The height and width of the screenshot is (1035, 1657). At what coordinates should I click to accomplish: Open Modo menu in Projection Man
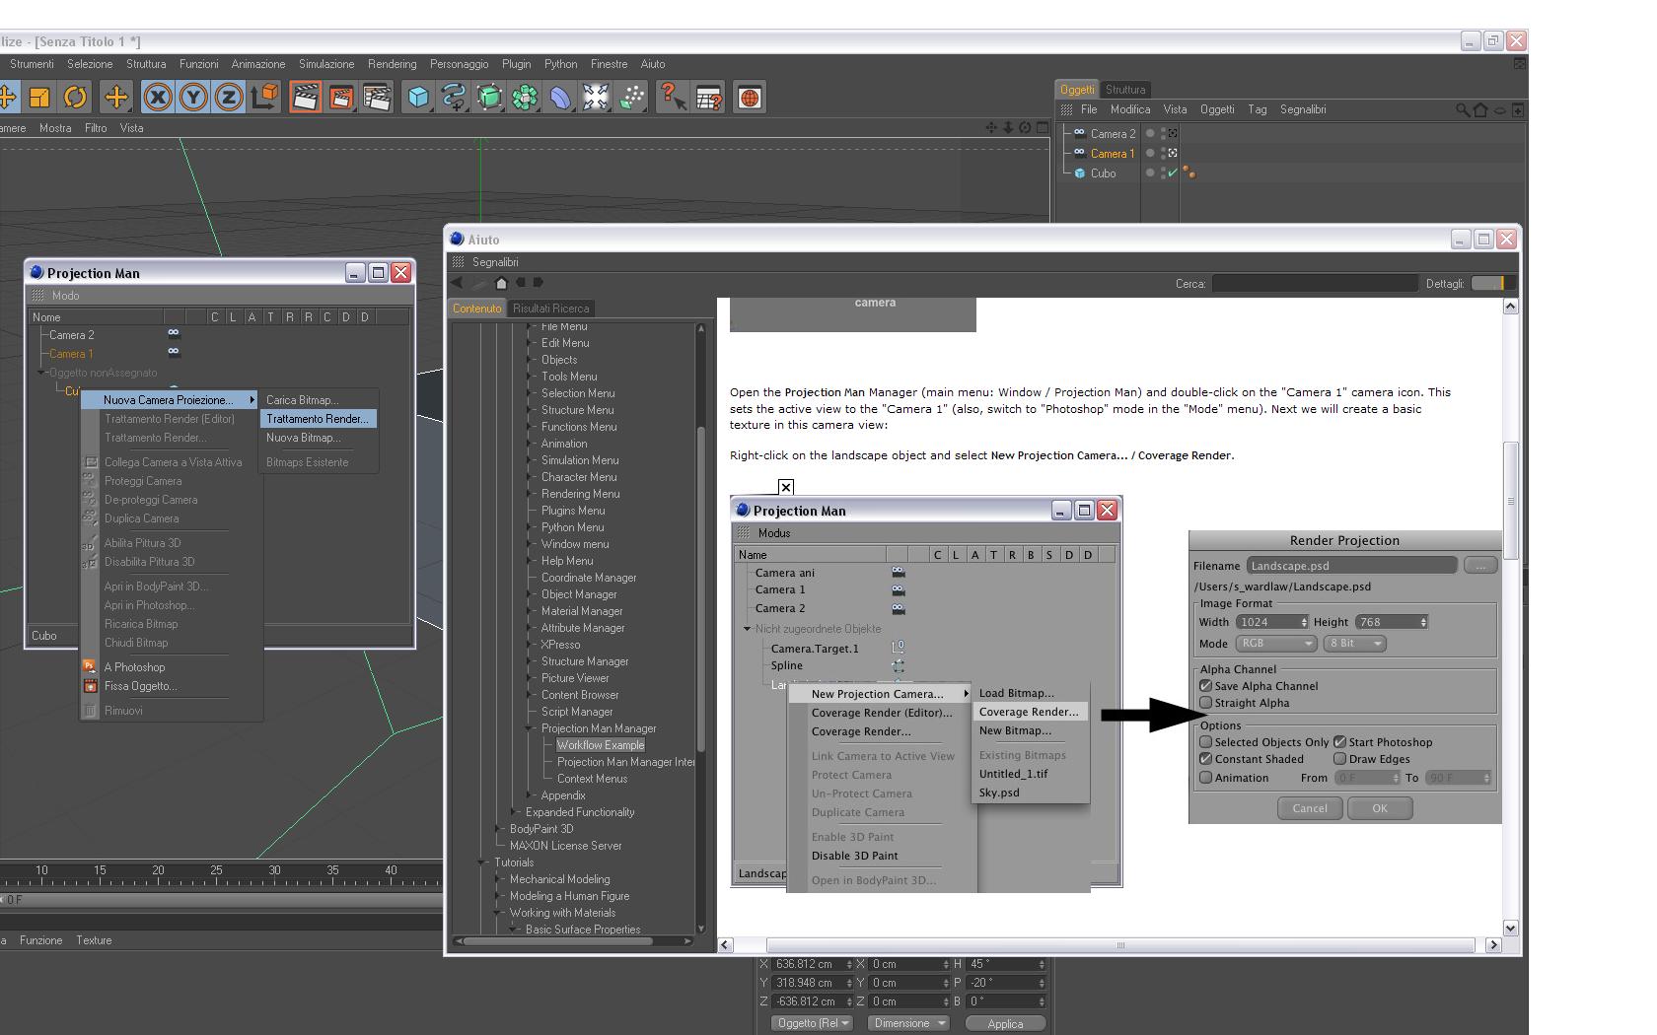pyautogui.click(x=65, y=296)
